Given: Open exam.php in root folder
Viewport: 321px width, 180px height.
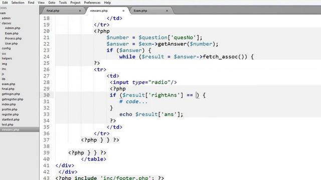Looking at the screenshot, I should pyautogui.click(x=9, y=84).
